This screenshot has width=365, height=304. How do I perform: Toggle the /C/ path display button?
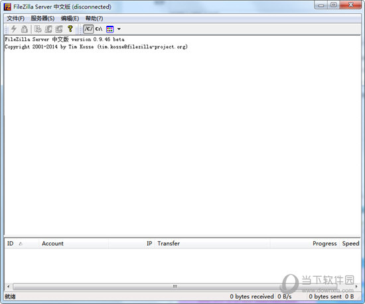point(88,29)
